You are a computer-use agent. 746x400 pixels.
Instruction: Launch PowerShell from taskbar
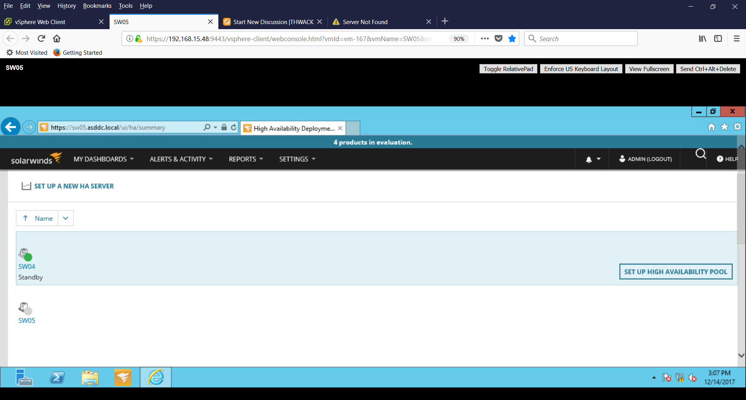coord(57,377)
